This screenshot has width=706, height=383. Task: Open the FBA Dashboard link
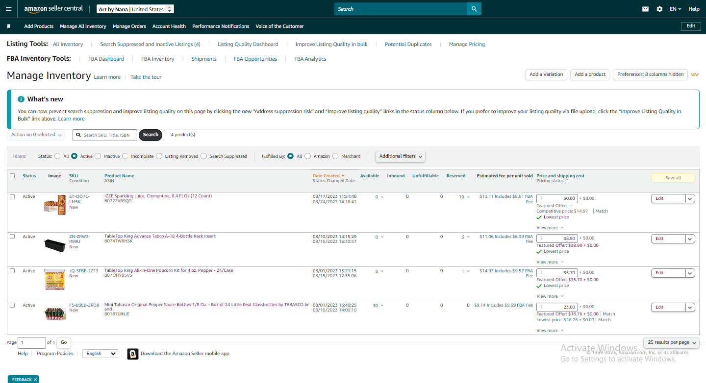(x=106, y=59)
